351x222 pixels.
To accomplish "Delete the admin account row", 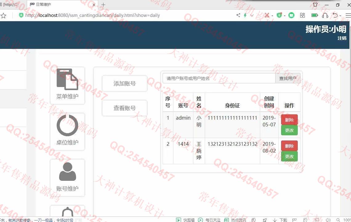I will (x=289, y=120).
